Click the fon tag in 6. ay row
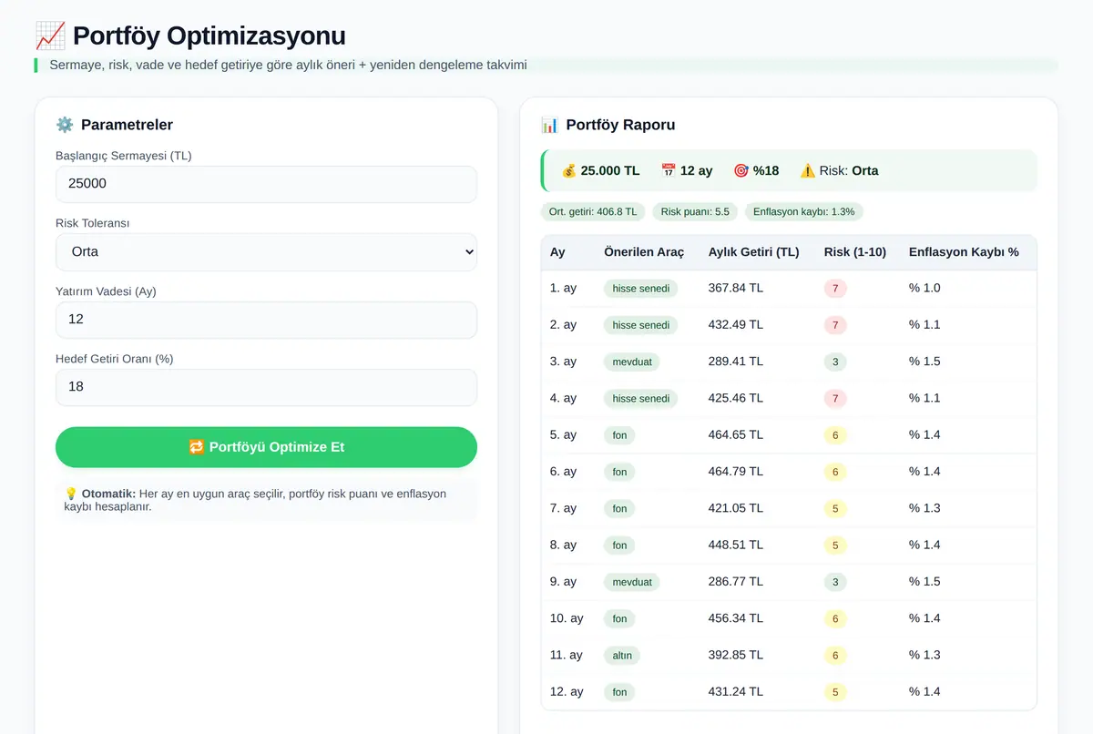Viewport: 1093px width, 734px height. tap(620, 472)
